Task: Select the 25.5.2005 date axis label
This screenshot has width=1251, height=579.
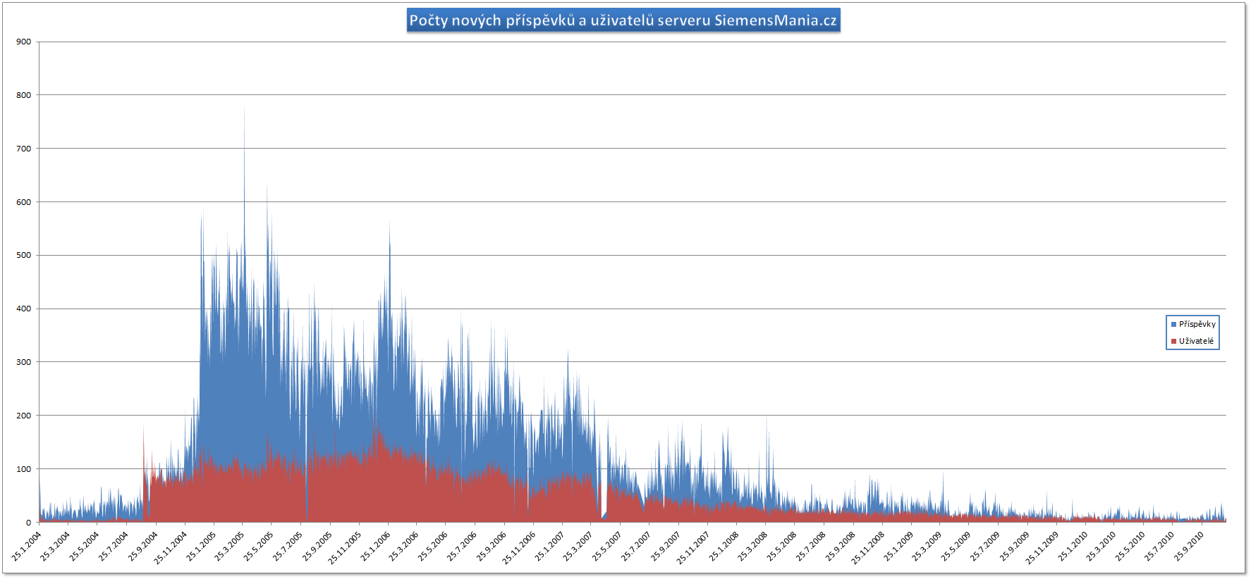Action: [x=258, y=547]
